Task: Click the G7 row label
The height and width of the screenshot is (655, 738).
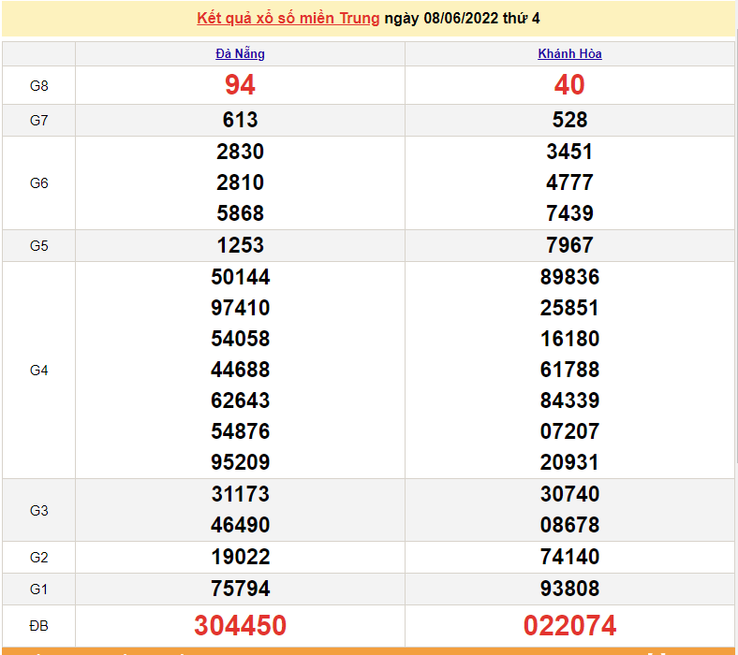Action: pyautogui.click(x=38, y=121)
